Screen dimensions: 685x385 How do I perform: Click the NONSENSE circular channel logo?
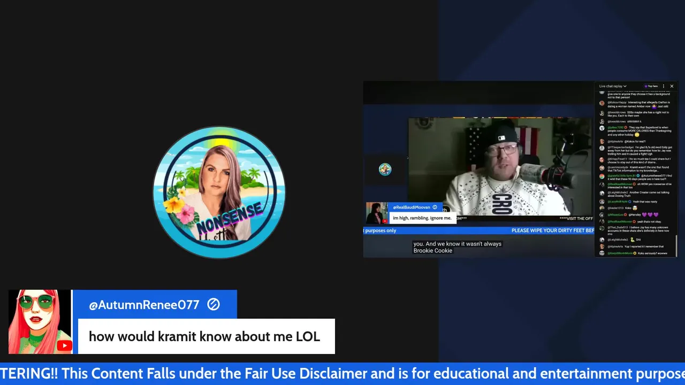coord(219,192)
